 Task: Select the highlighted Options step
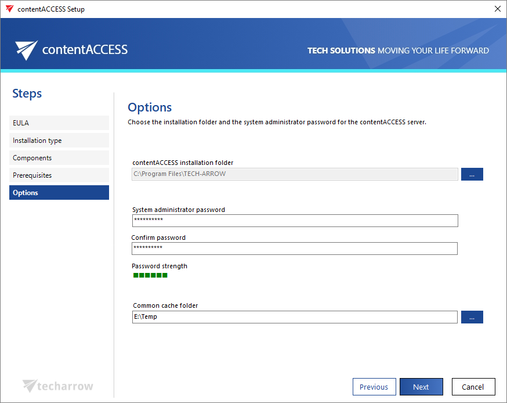point(59,192)
